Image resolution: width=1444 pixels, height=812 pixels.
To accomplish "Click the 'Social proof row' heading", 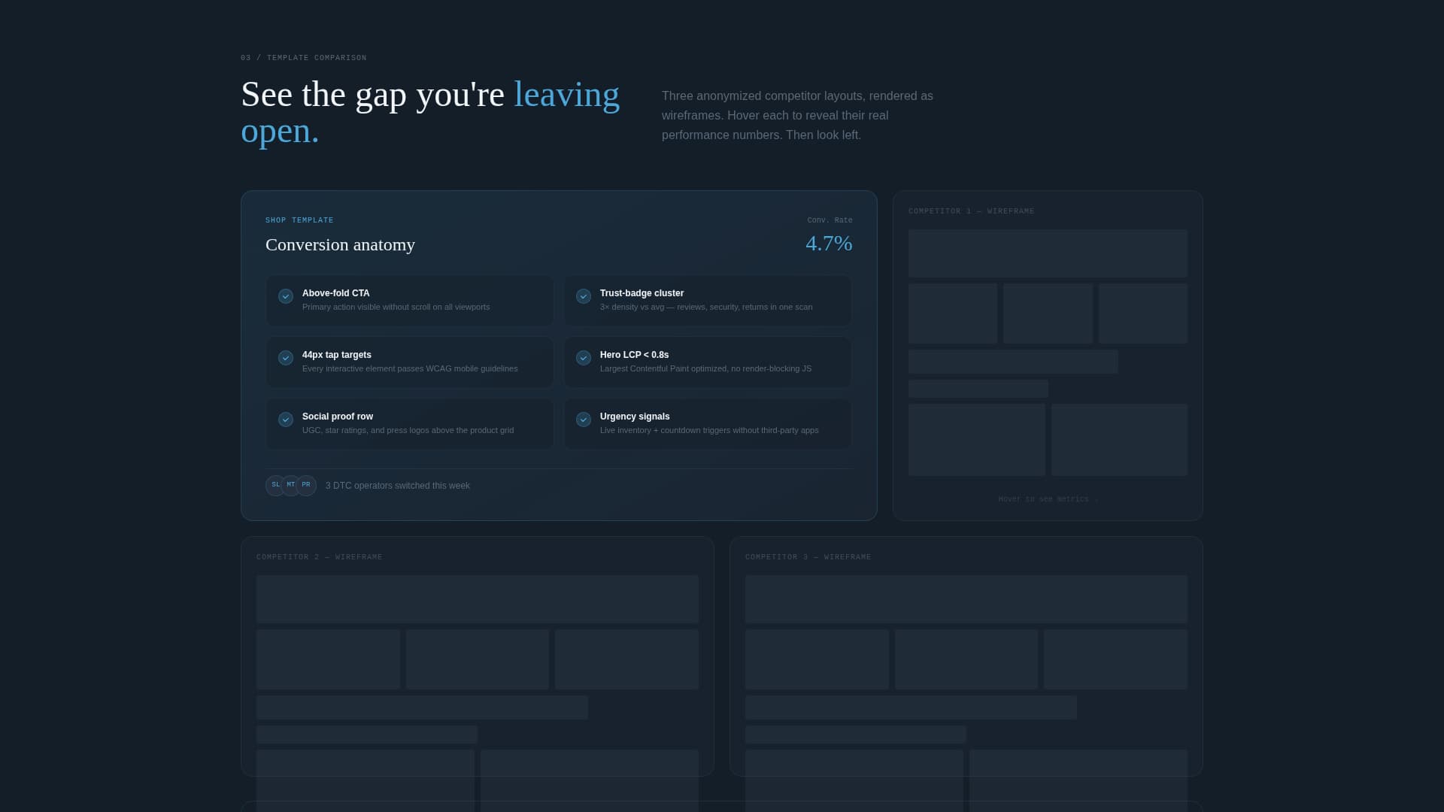I will [x=338, y=417].
